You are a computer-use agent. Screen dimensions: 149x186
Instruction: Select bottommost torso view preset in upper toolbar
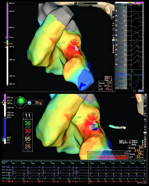pyautogui.click(x=113, y=52)
